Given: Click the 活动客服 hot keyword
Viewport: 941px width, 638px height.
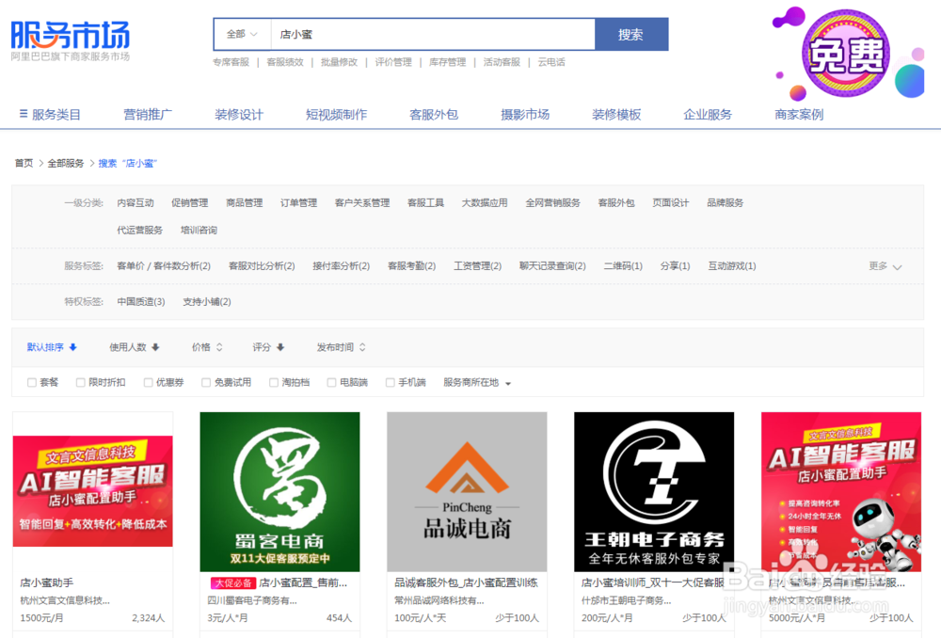Looking at the screenshot, I should point(502,62).
